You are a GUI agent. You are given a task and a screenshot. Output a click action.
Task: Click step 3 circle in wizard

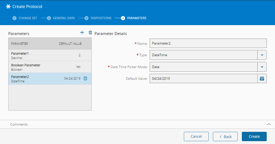86,18
